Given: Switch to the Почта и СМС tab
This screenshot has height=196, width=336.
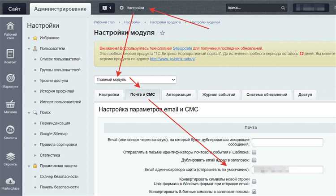Looking at the screenshot, I should coord(142,94).
